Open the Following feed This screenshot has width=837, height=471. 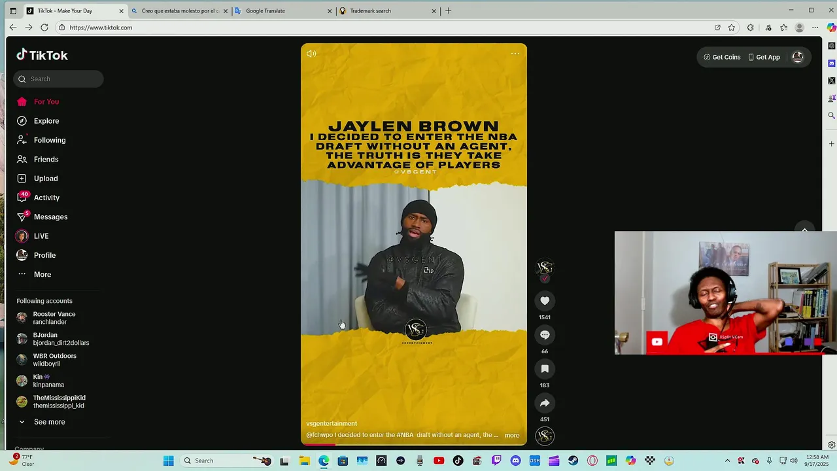pos(49,140)
